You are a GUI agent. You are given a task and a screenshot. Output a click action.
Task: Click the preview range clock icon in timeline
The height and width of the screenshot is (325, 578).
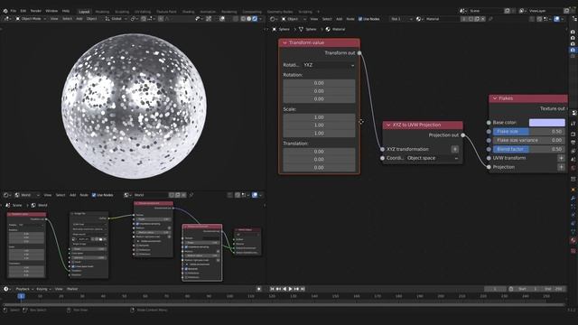[x=511, y=289]
